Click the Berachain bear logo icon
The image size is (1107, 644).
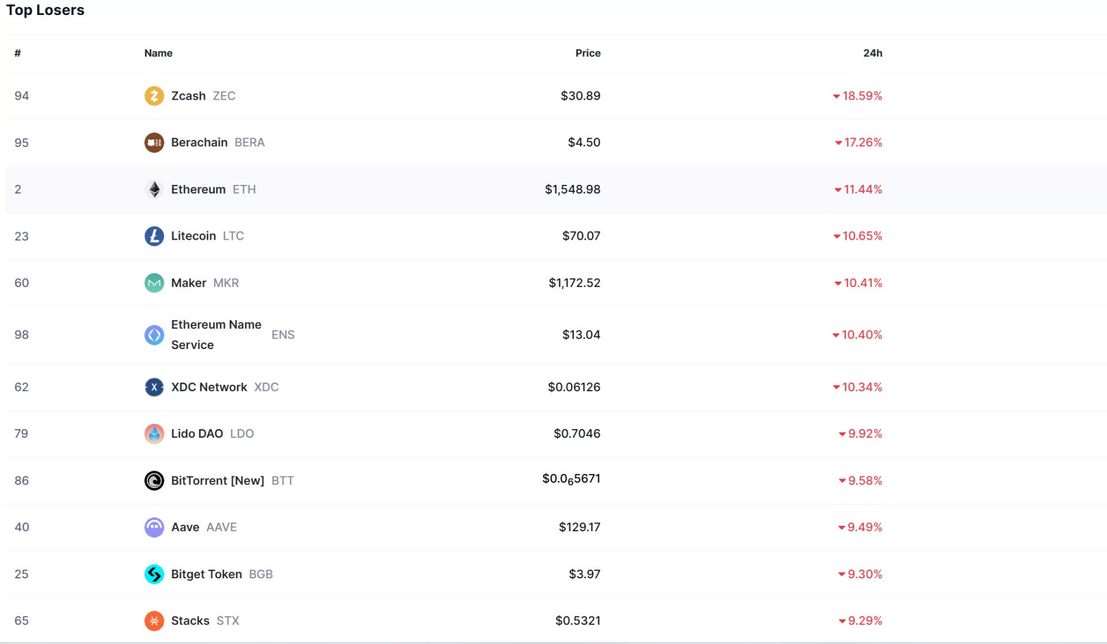click(x=154, y=142)
